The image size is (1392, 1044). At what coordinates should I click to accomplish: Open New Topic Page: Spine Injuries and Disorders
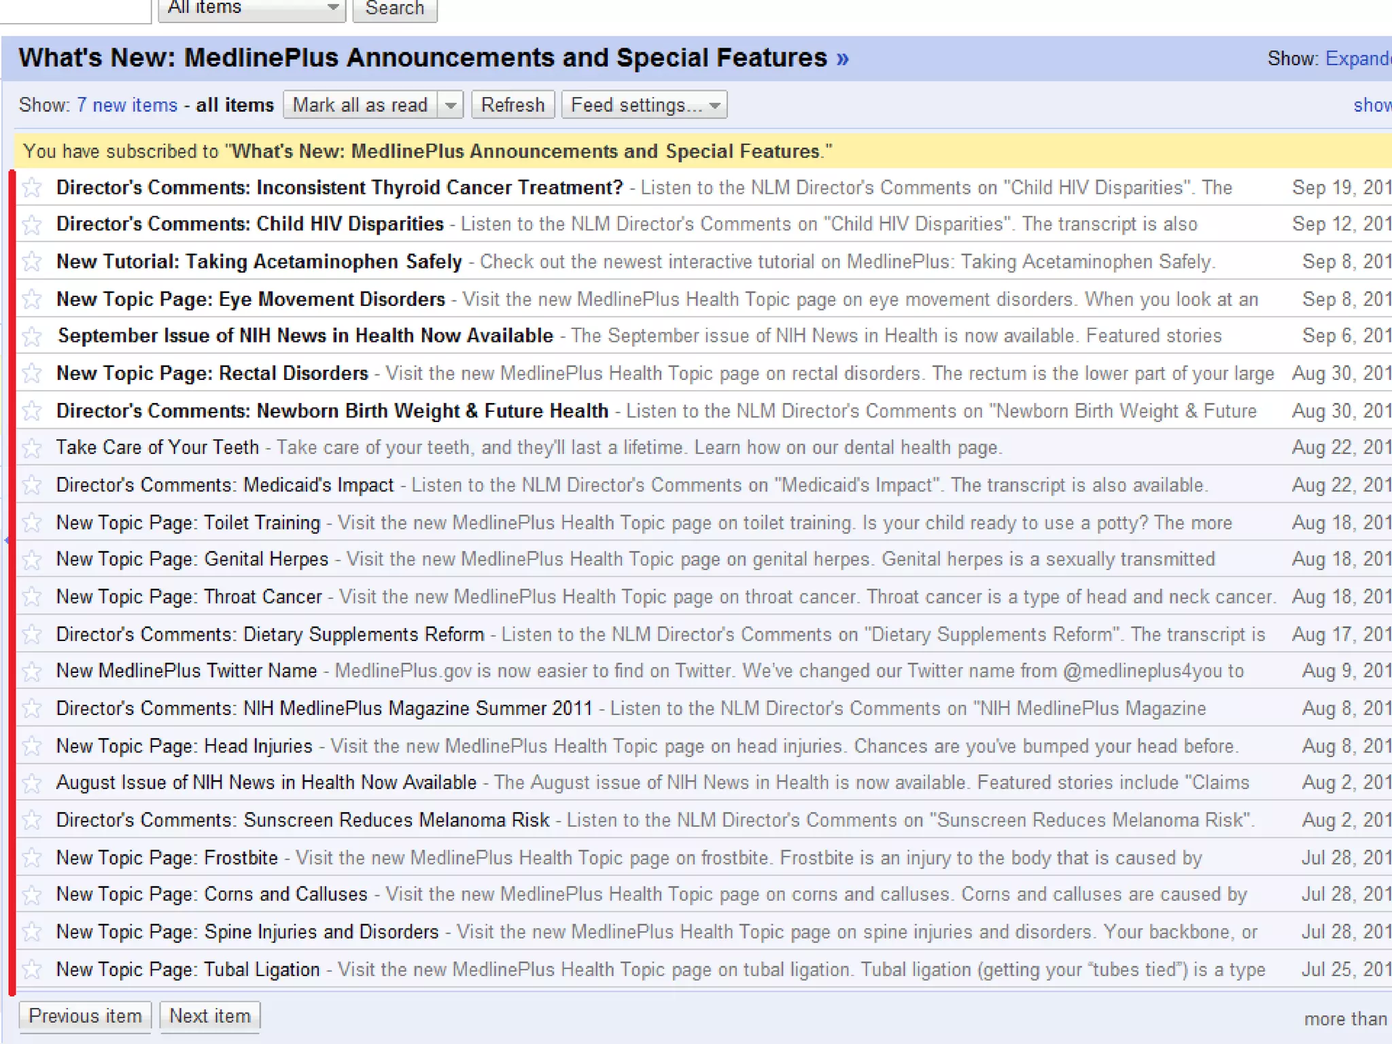(x=247, y=932)
